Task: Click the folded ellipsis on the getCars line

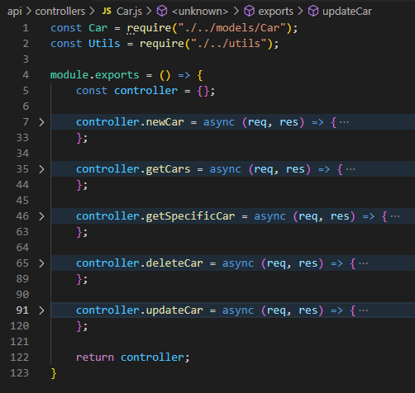Action: [351, 169]
